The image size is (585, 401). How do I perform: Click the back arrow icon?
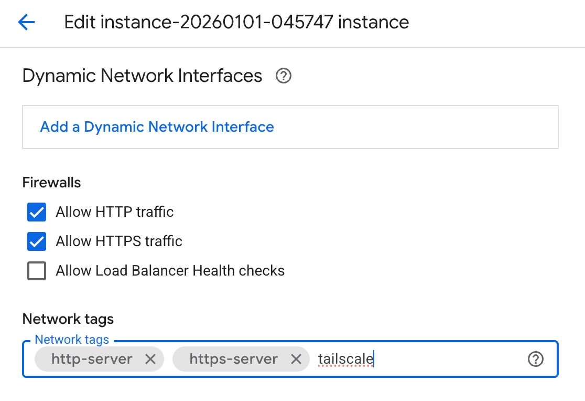point(26,22)
